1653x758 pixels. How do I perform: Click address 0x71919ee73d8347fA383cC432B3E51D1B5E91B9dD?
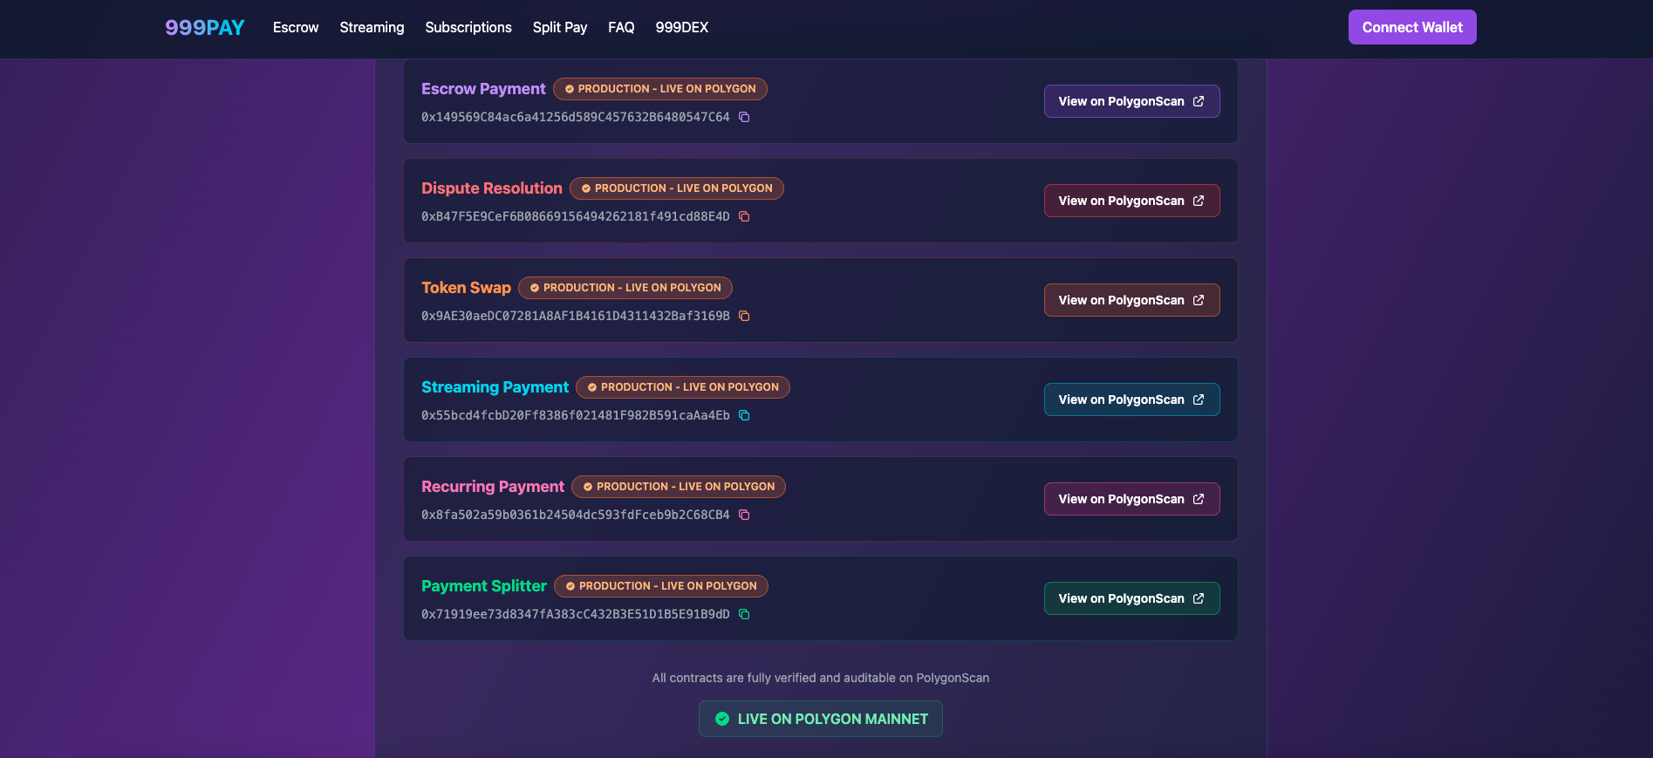[x=576, y=614]
